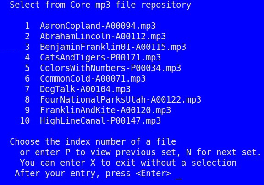Click index number 10 in the list

[x=25, y=121]
